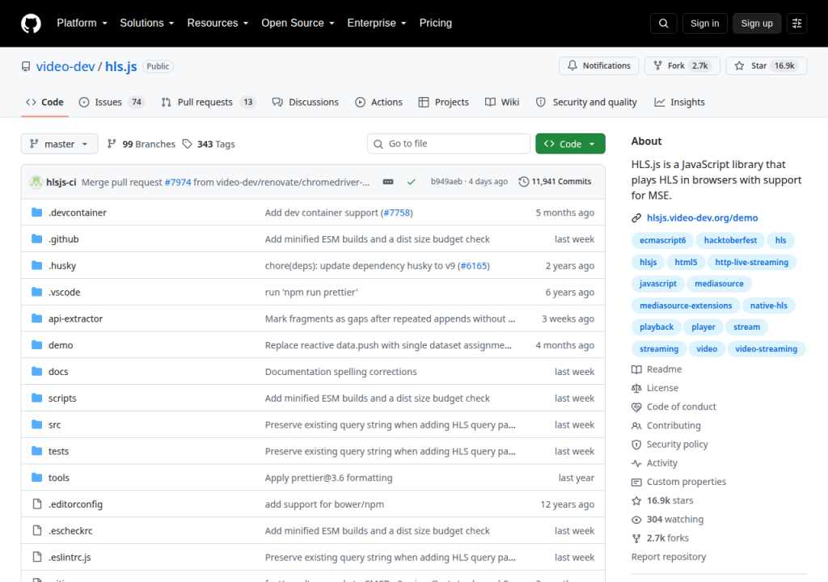Image resolution: width=828 pixels, height=582 pixels.
Task: Expand the Resources menu
Action: (x=218, y=23)
